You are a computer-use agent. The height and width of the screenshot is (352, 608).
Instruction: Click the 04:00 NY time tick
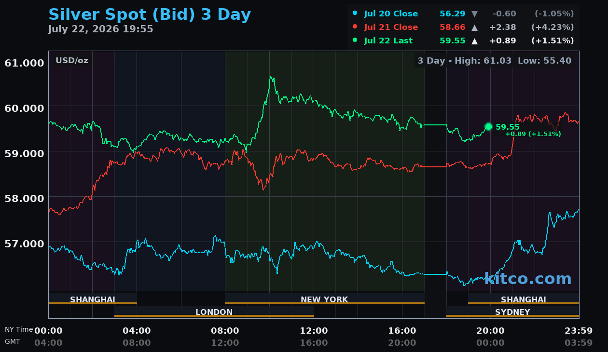137,331
